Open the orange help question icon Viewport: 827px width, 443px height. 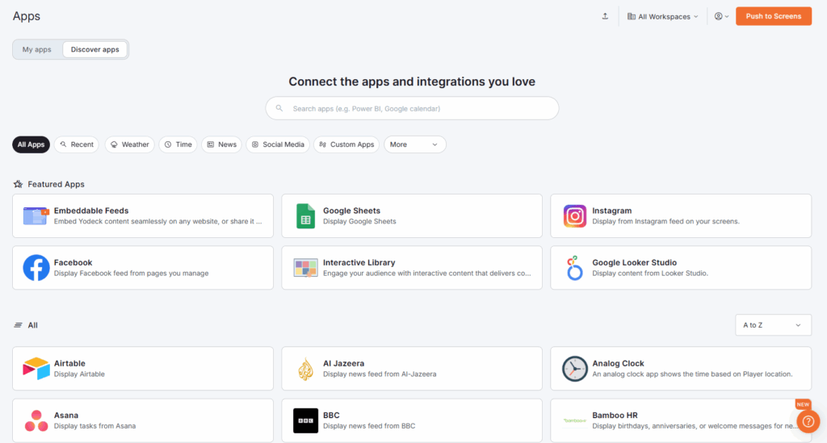tap(808, 422)
